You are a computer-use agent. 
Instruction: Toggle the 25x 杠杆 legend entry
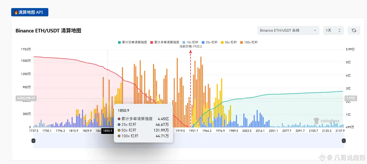209,42
